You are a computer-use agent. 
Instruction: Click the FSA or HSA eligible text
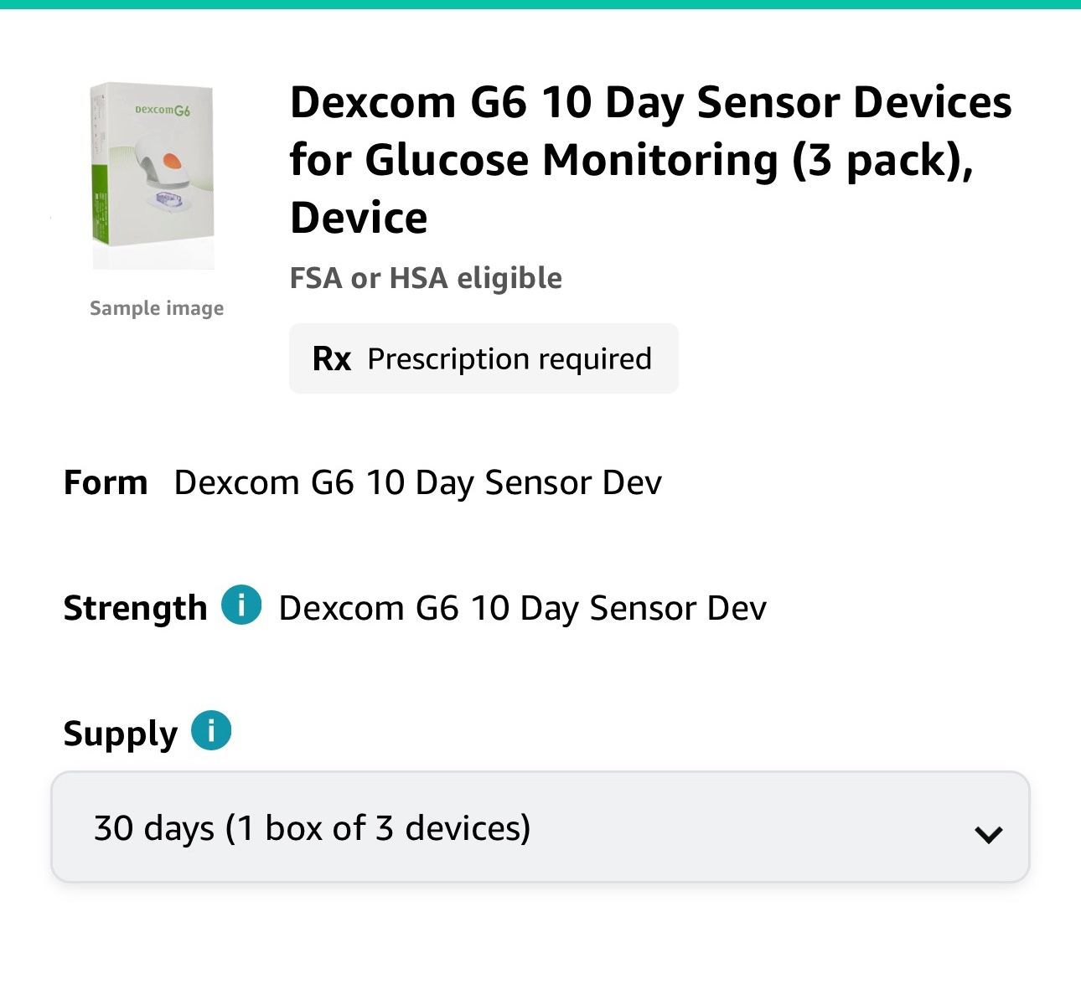click(x=426, y=278)
